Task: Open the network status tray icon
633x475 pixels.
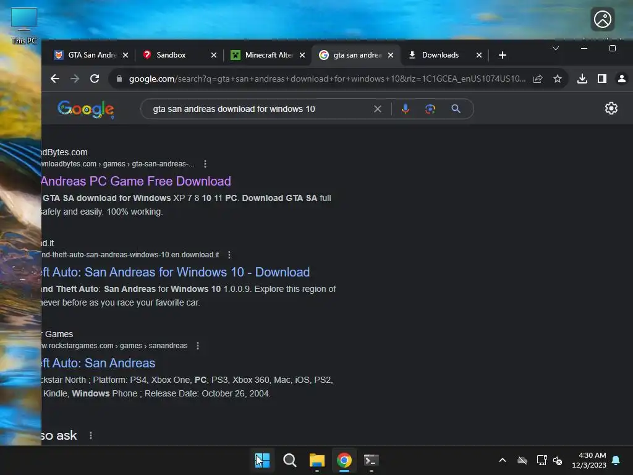Action: coord(542,460)
